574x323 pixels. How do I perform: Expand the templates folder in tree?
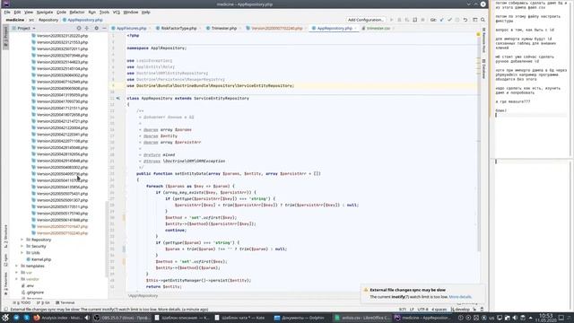coord(16,266)
